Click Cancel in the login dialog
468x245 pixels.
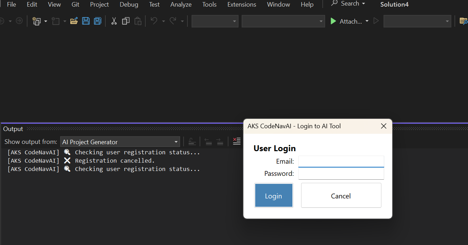coord(341,196)
